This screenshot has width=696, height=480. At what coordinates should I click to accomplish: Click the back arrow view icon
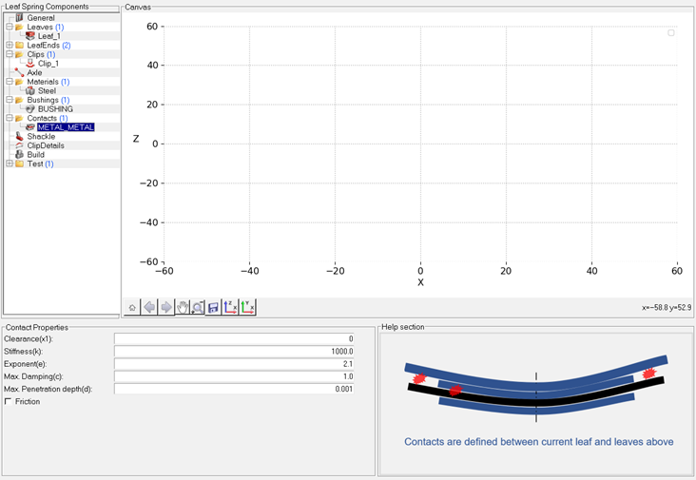pyautogui.click(x=149, y=307)
